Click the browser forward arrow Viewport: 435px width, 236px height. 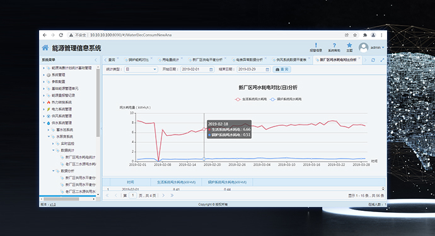[x=53, y=35]
